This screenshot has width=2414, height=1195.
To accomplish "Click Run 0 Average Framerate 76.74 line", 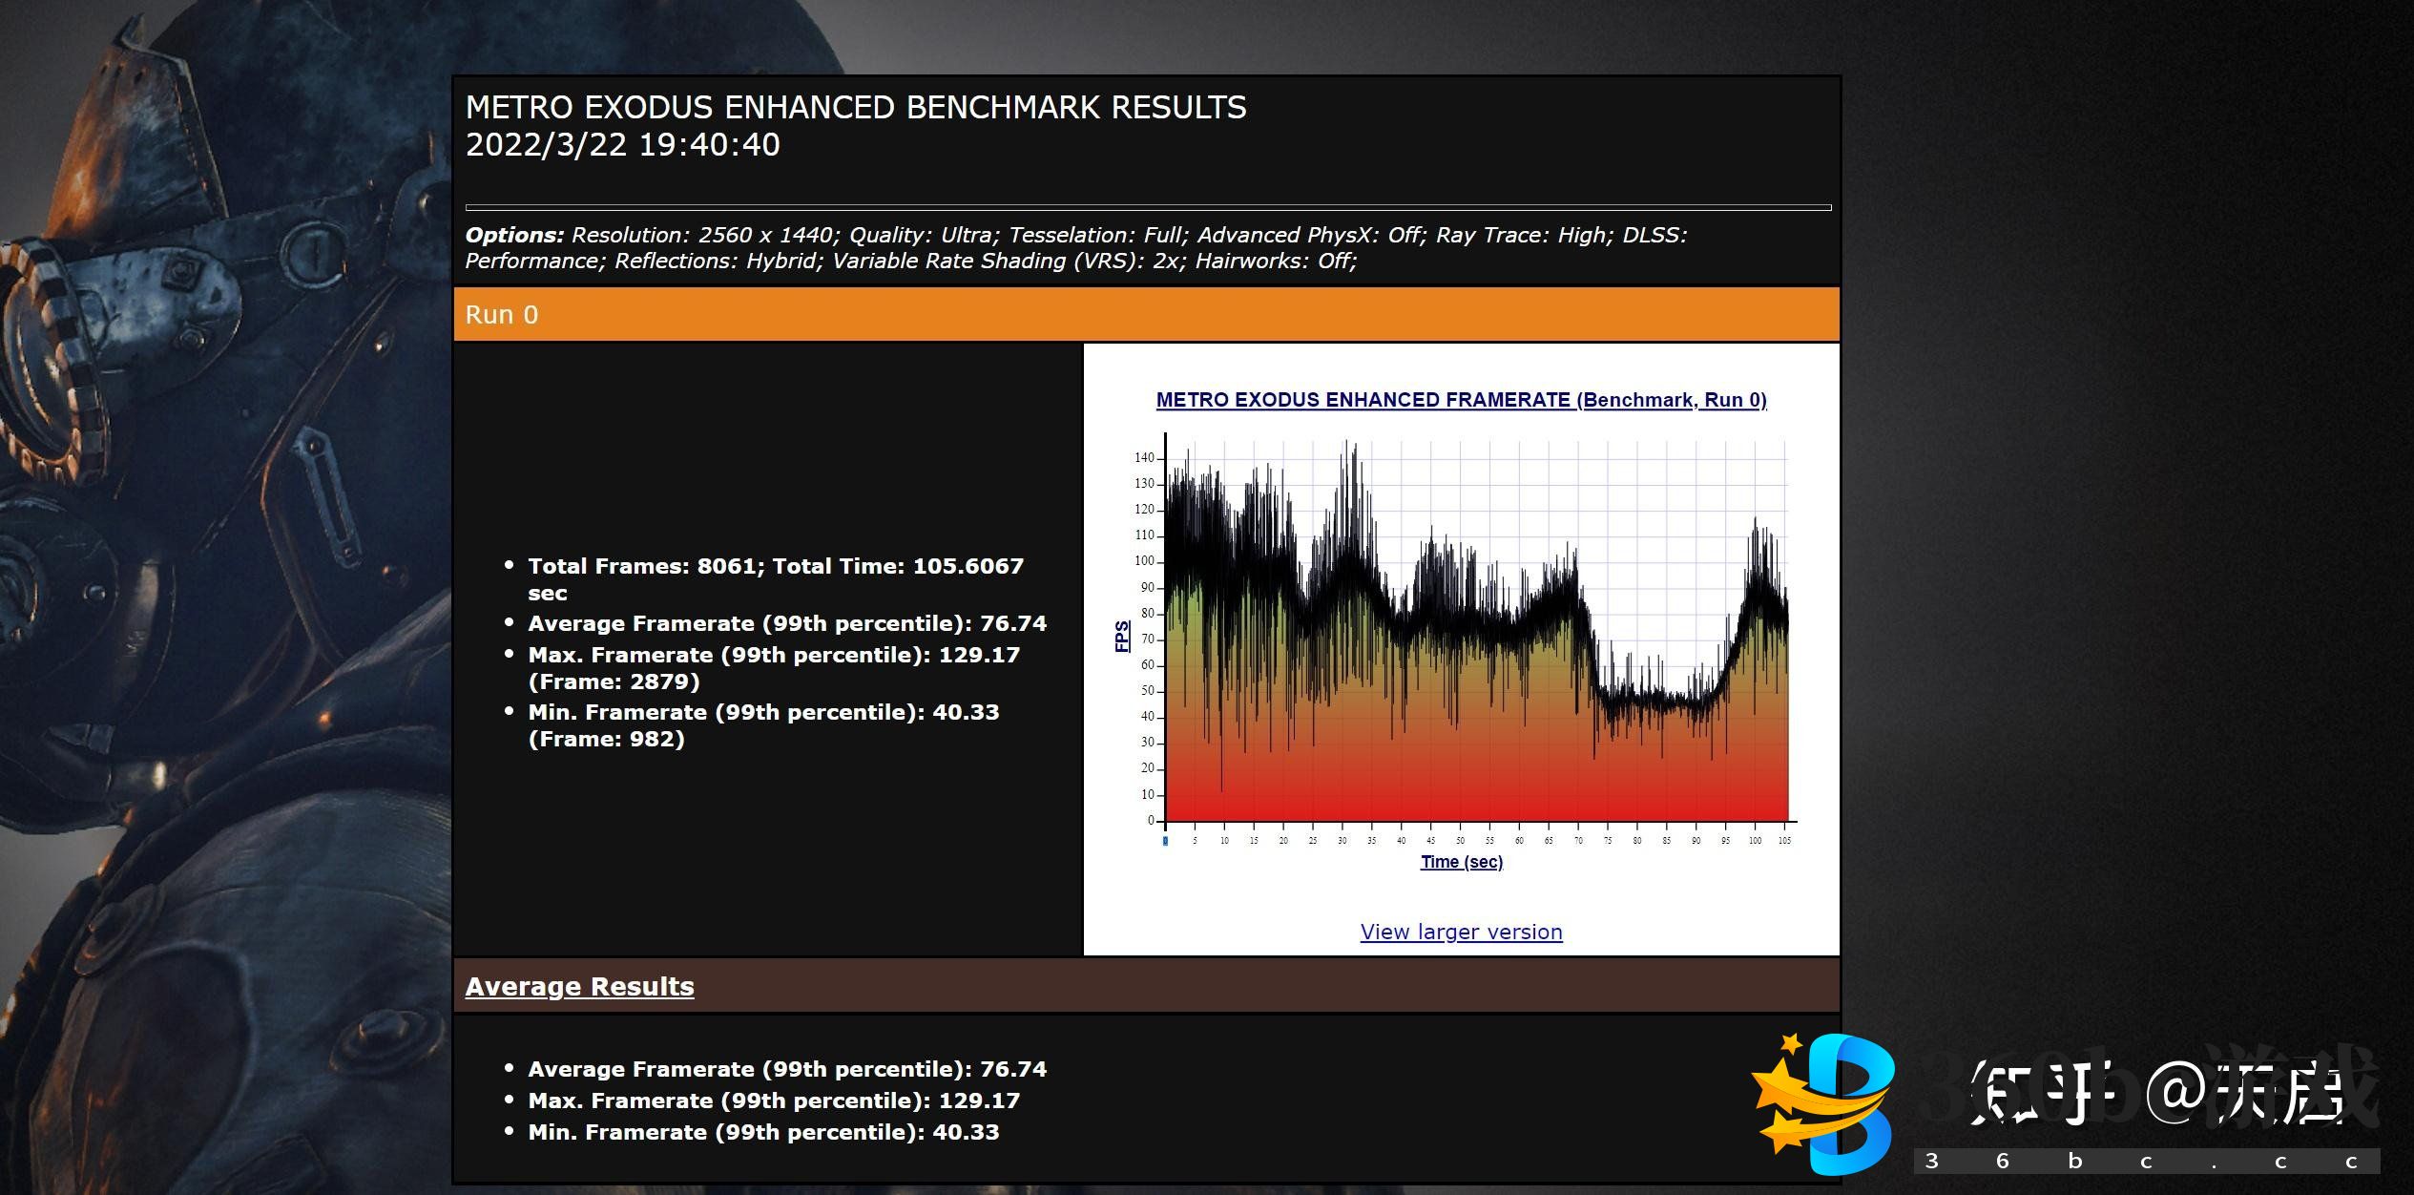I will tap(786, 623).
